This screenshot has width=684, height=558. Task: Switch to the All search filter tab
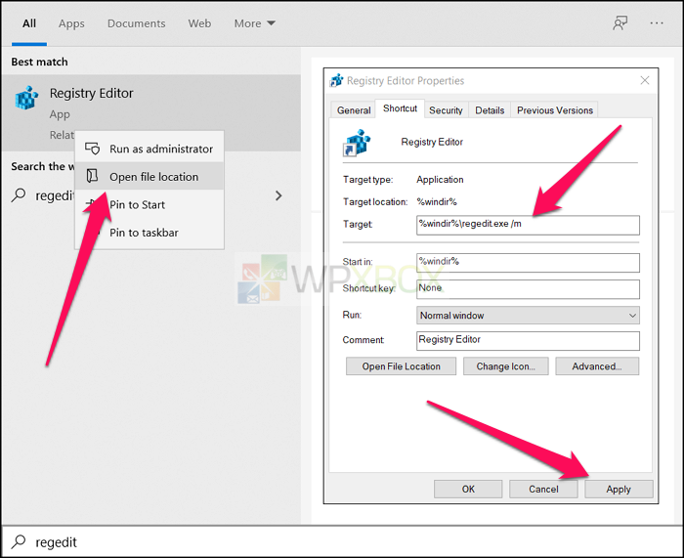(x=29, y=23)
